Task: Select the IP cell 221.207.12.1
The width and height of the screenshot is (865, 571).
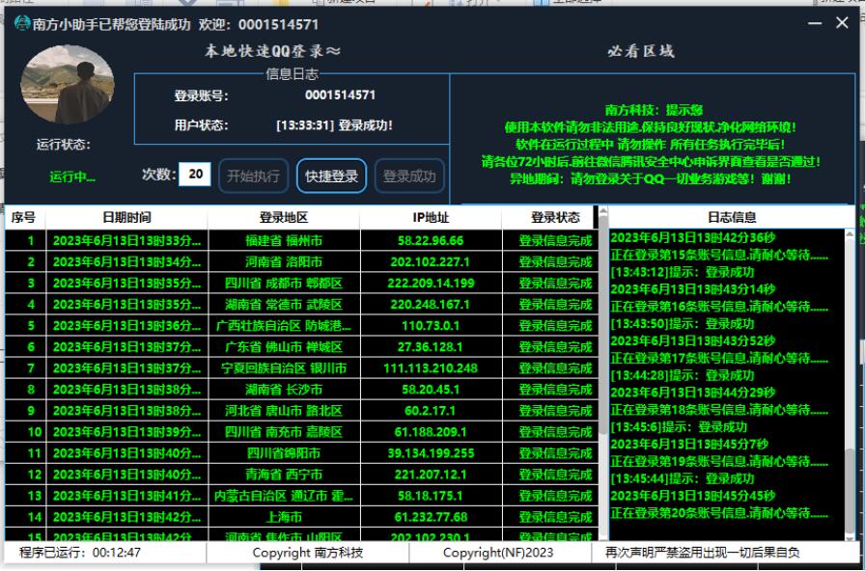Action: [x=431, y=475]
